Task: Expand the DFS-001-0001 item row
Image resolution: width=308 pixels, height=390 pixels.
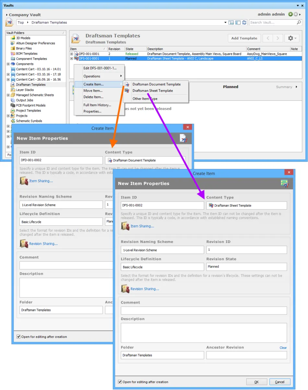Action: click(x=72, y=58)
